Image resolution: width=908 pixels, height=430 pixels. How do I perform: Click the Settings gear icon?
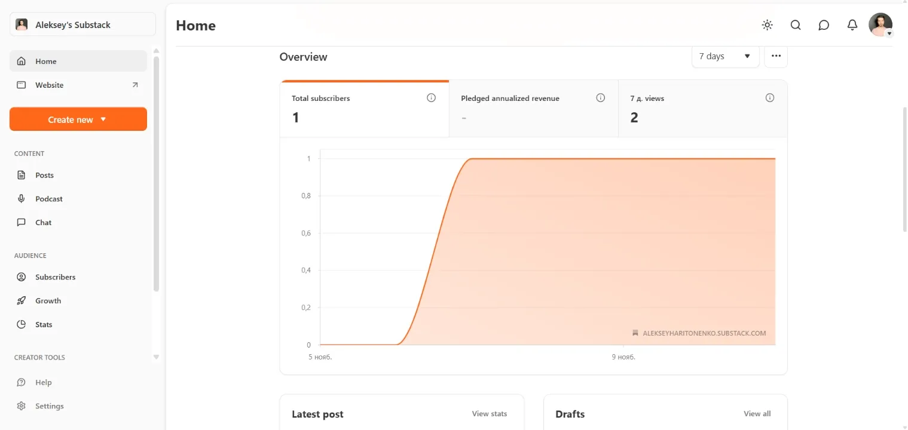tap(22, 406)
